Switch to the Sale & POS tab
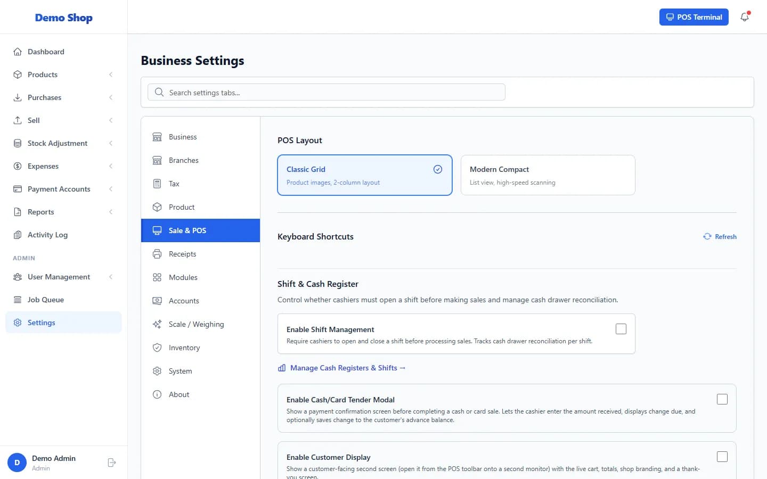 (x=200, y=230)
